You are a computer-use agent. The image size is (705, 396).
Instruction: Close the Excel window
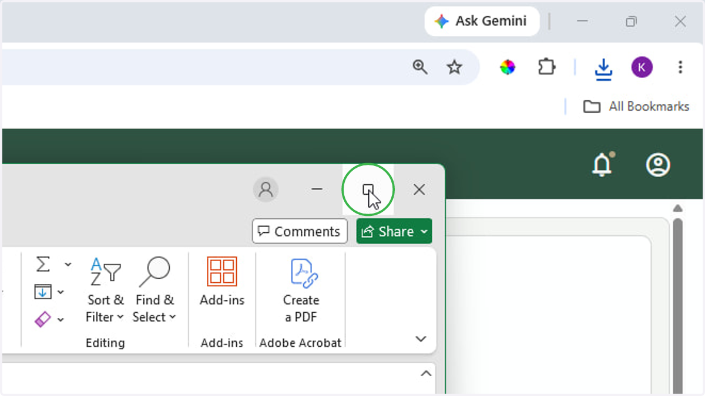coord(419,189)
